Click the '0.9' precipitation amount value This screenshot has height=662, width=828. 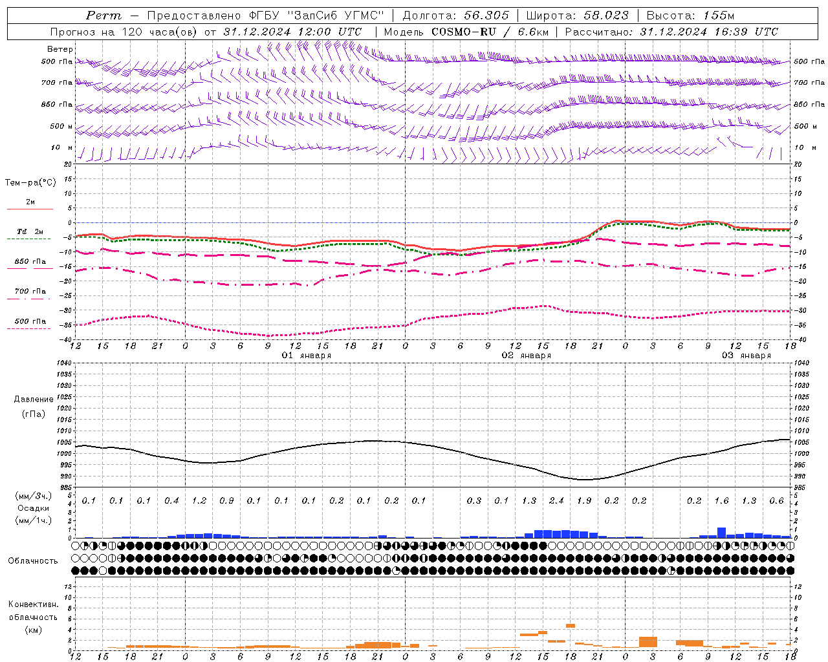point(226,501)
